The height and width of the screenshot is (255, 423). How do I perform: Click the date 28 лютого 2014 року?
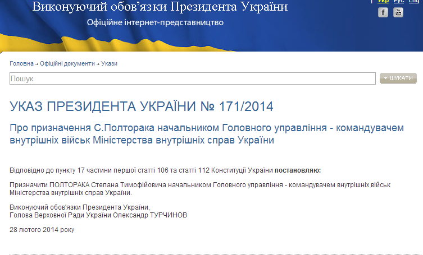coord(42,230)
